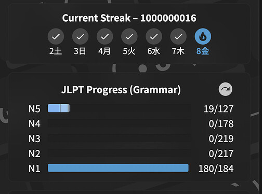The image size is (262, 194).
Task: Click the 180/184 count for N1
Action: coord(216,169)
